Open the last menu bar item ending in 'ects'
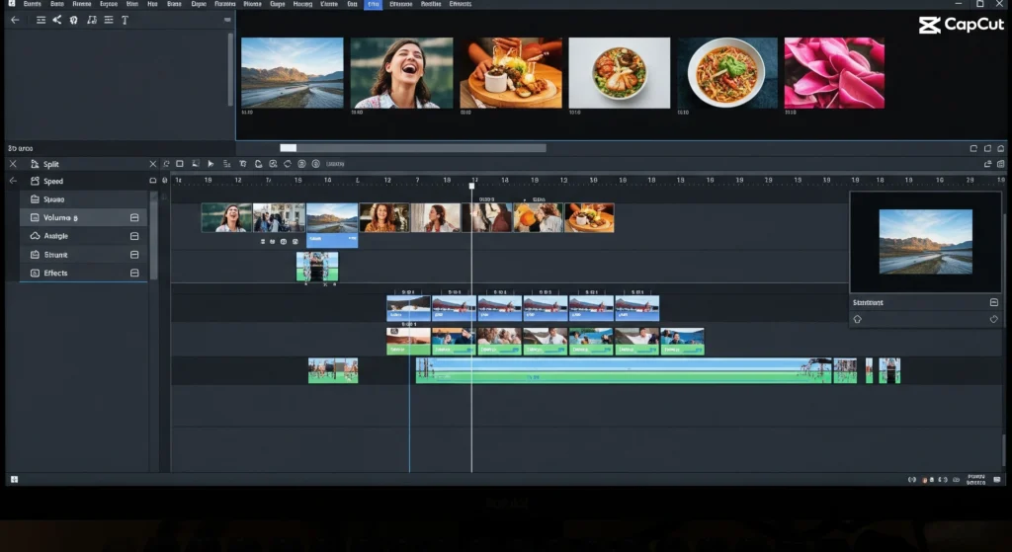Screen dimensions: 1012x552 pyautogui.click(x=461, y=4)
